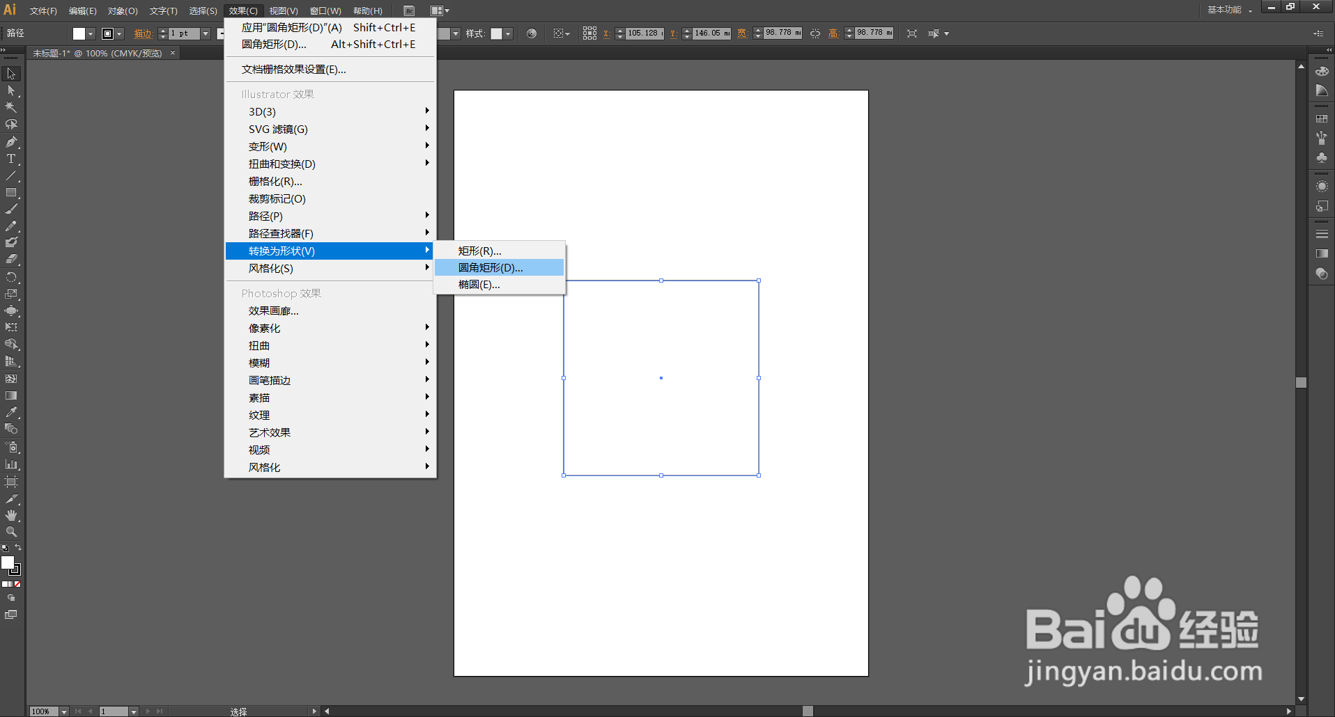Screen dimensions: 1335x717
Task: Open the 文件(F) menu
Action: (43, 10)
